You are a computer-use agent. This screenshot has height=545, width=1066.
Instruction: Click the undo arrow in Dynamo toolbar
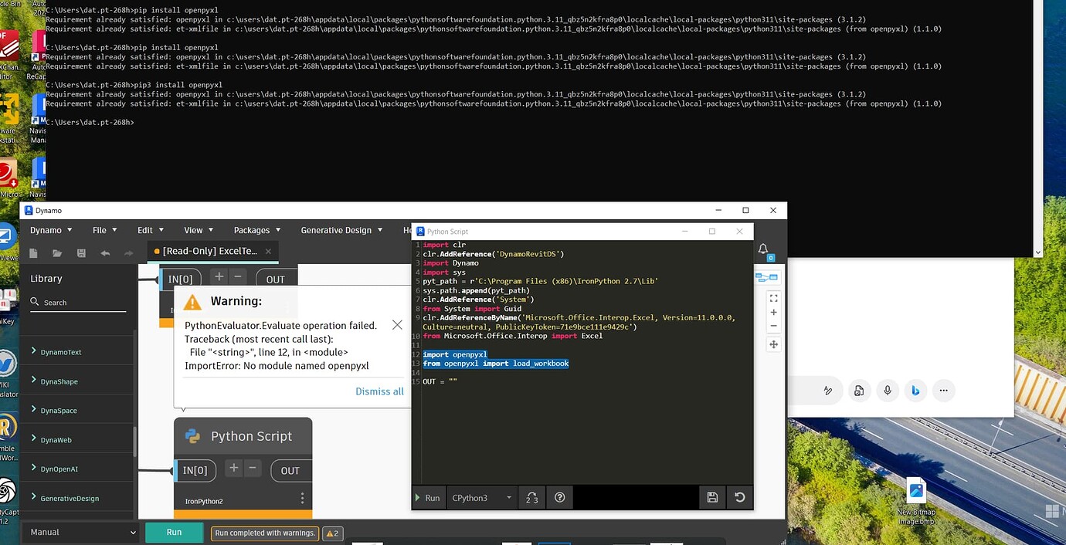(104, 252)
